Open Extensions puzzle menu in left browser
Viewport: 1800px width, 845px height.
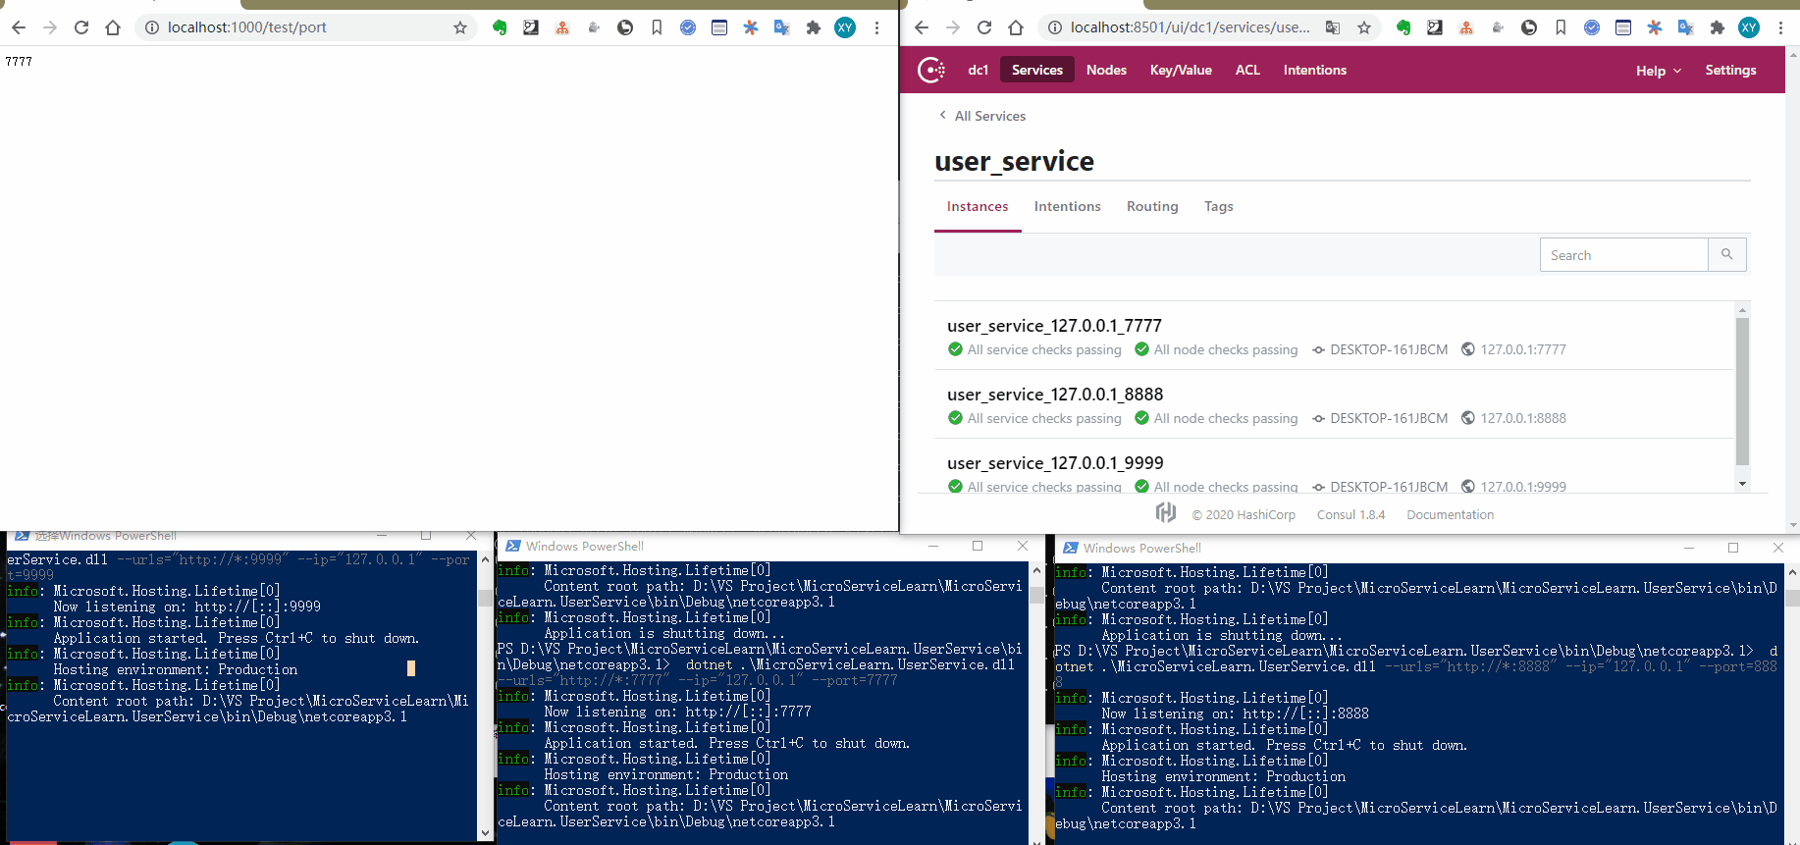pos(814,27)
